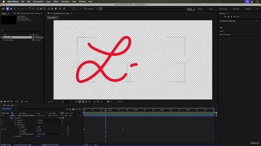Expand the Effects & Presets panel
Screen dimensions: 261x146
225,34
